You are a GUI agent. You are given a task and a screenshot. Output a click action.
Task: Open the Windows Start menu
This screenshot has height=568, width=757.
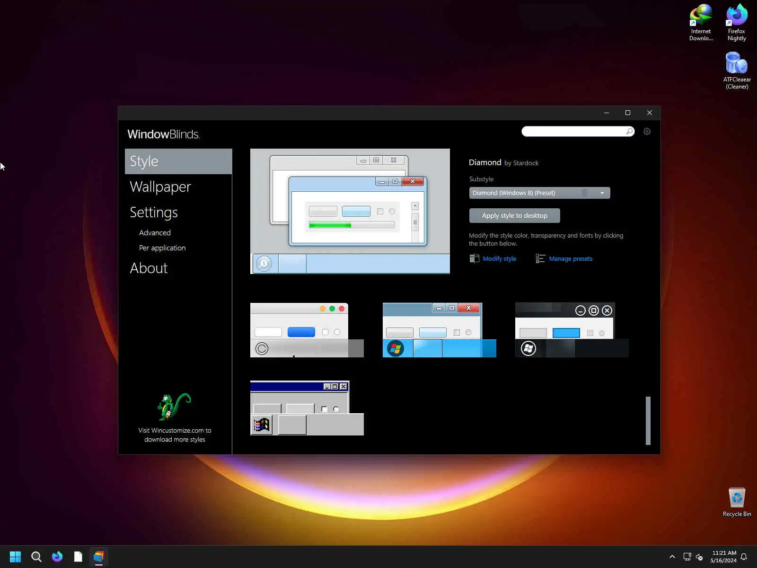[x=15, y=557]
